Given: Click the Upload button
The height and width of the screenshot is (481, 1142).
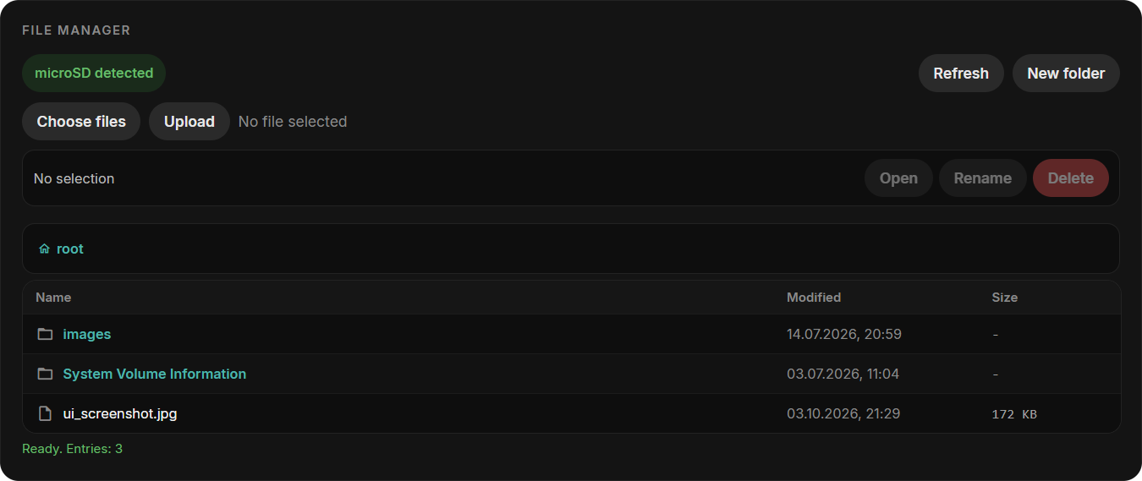Looking at the screenshot, I should [x=189, y=122].
